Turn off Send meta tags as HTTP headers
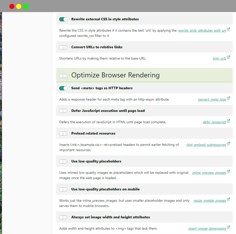The height and width of the screenshot is (234, 236). coord(63,88)
